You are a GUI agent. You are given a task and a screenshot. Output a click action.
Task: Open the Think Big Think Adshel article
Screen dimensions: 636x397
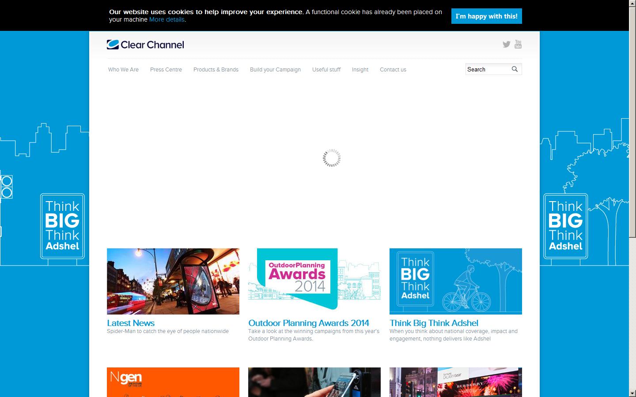click(x=434, y=323)
